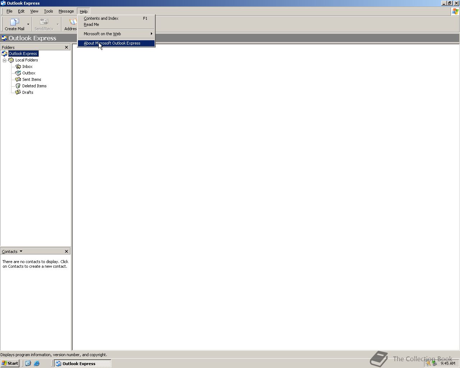This screenshot has height=368, width=460.
Task: Launch Outlook Express from quick launch
Action: (x=28, y=363)
